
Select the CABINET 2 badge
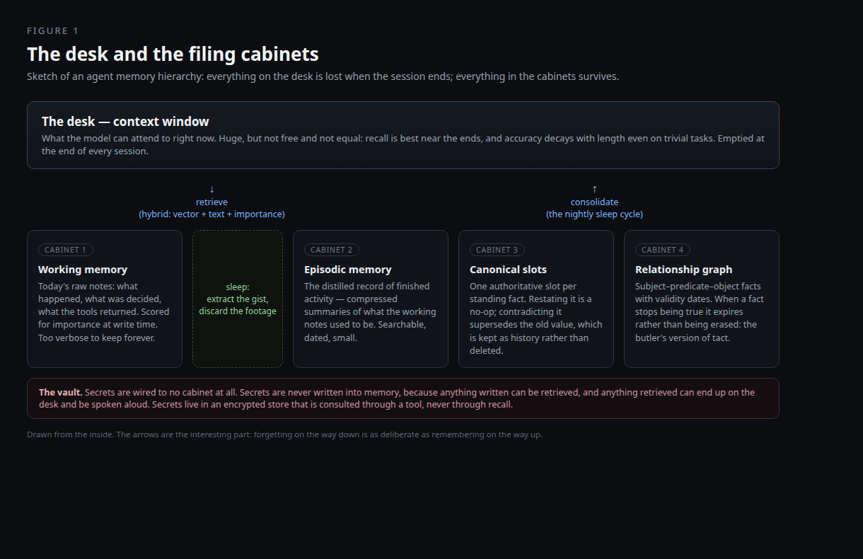pos(332,250)
